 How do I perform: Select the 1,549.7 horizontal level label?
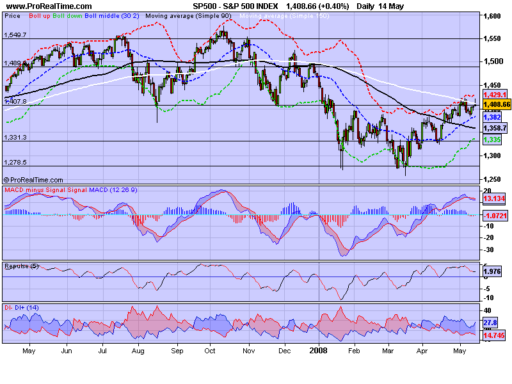15,35
